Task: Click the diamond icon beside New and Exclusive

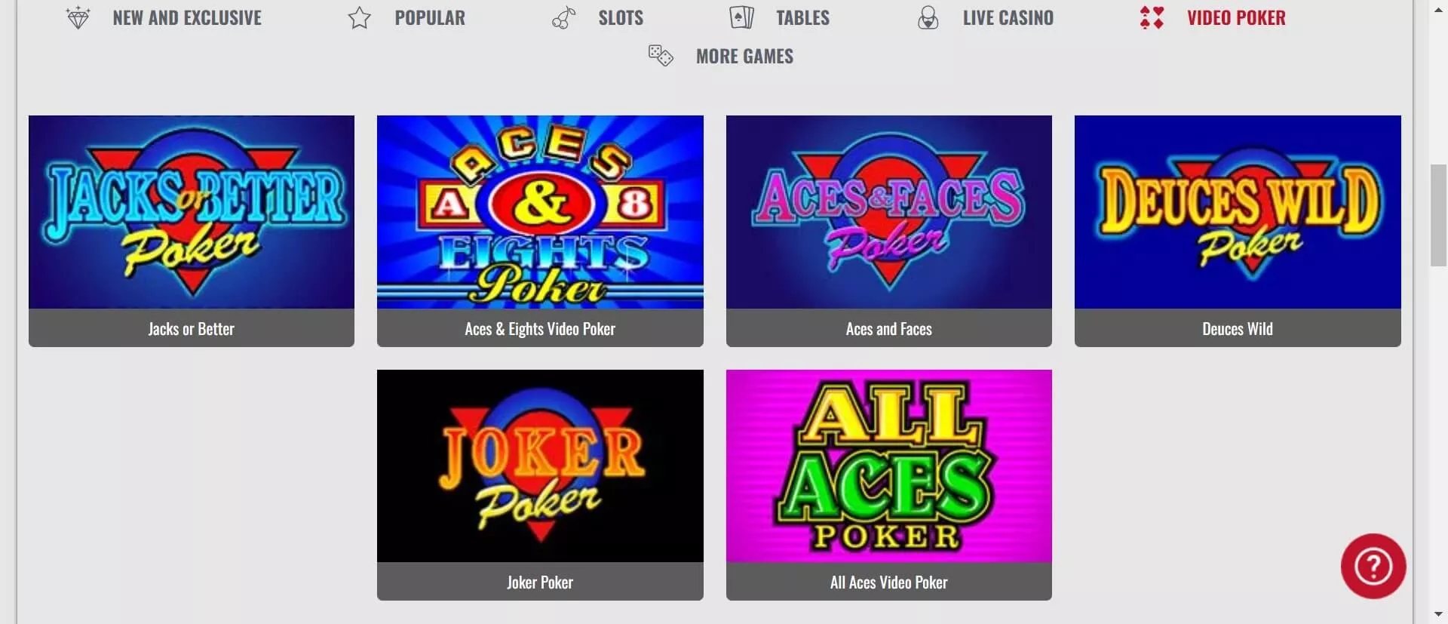Action: pyautogui.click(x=78, y=17)
